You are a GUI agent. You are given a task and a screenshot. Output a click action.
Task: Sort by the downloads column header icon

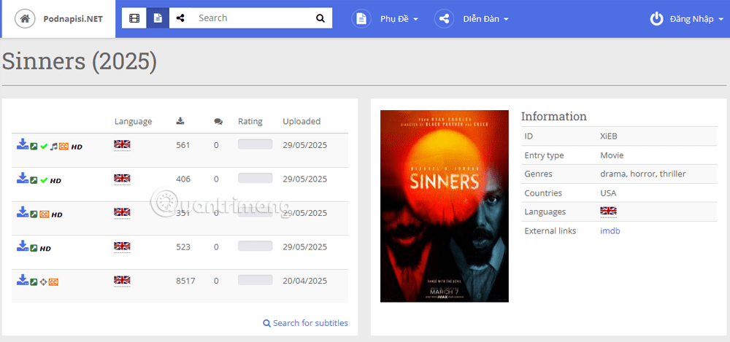point(180,121)
